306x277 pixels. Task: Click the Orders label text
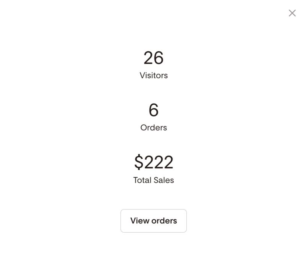(x=154, y=128)
